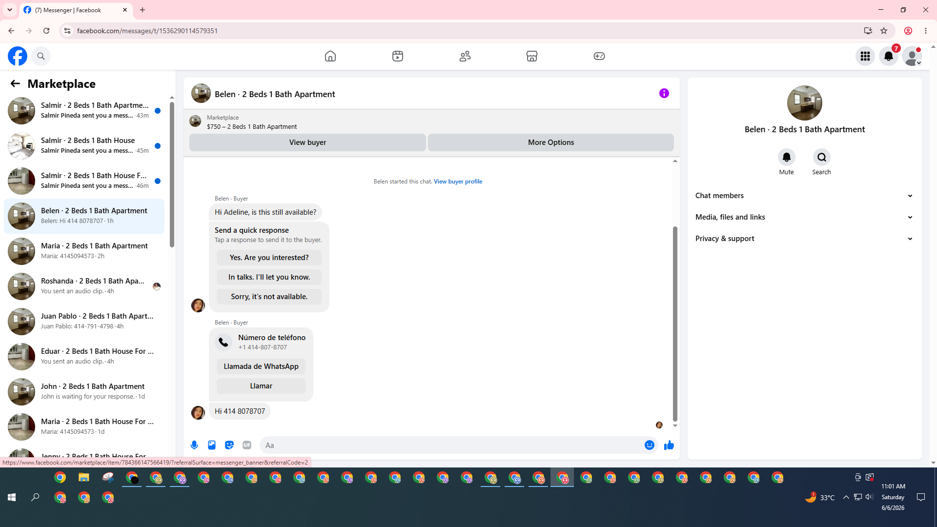Viewport: 937px width, 527px height.
Task: Record a voice clip with the microphone
Action: [194, 445]
